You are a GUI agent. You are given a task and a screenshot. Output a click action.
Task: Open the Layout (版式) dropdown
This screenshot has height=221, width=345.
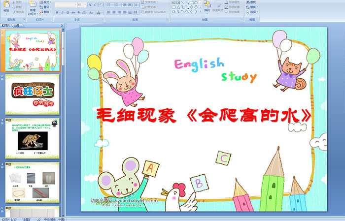[x=45, y=2]
